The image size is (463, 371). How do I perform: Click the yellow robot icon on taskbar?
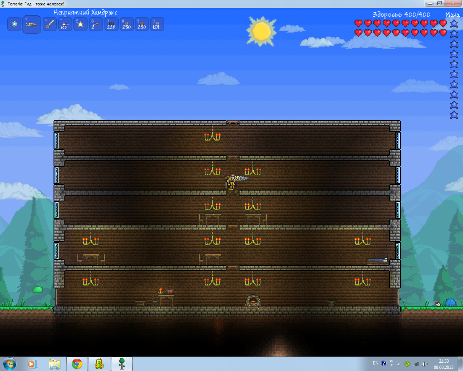(x=99, y=364)
